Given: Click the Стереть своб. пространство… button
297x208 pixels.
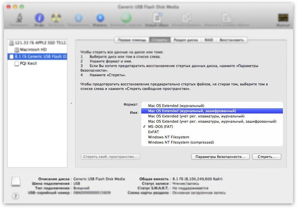Looking at the screenshot, I should [x=110, y=157].
